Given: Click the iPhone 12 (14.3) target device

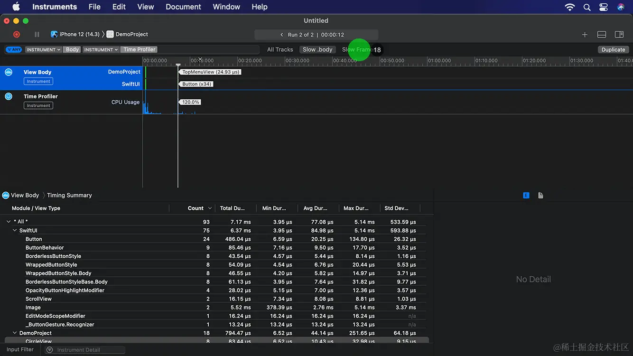Looking at the screenshot, I should pyautogui.click(x=75, y=34).
